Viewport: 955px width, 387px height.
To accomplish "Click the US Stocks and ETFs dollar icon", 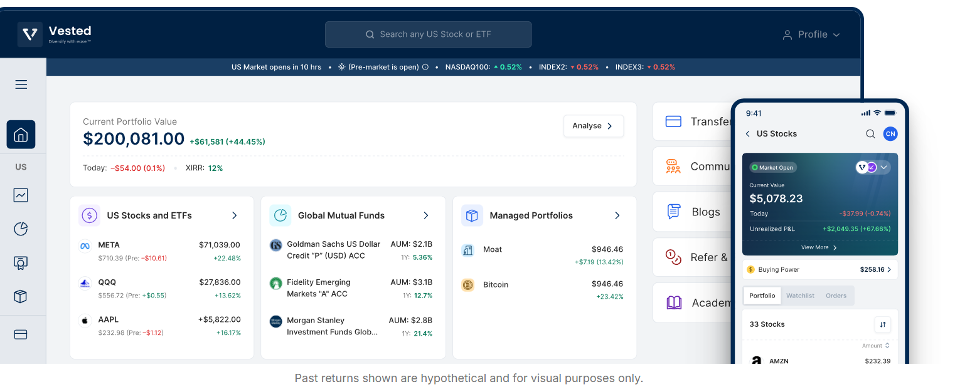I will (90, 215).
